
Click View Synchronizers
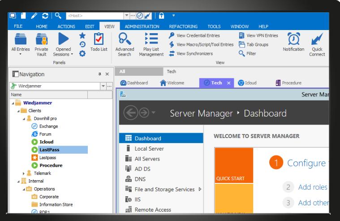click(x=191, y=53)
